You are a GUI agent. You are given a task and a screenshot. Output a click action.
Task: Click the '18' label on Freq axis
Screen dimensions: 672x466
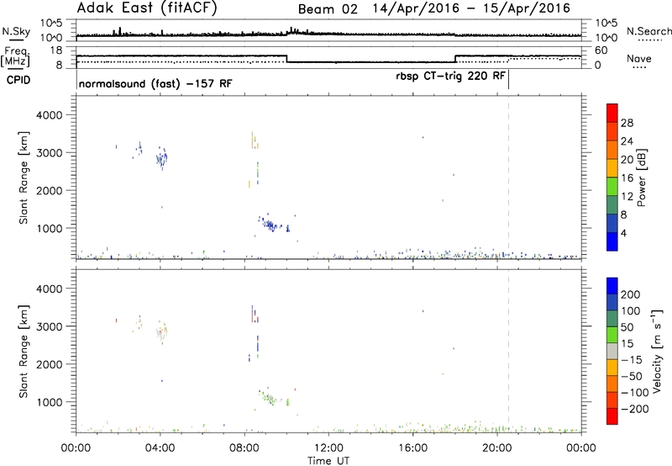56,50
